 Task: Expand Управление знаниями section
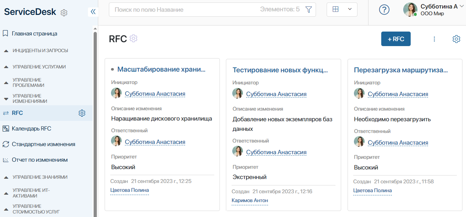click(x=40, y=177)
